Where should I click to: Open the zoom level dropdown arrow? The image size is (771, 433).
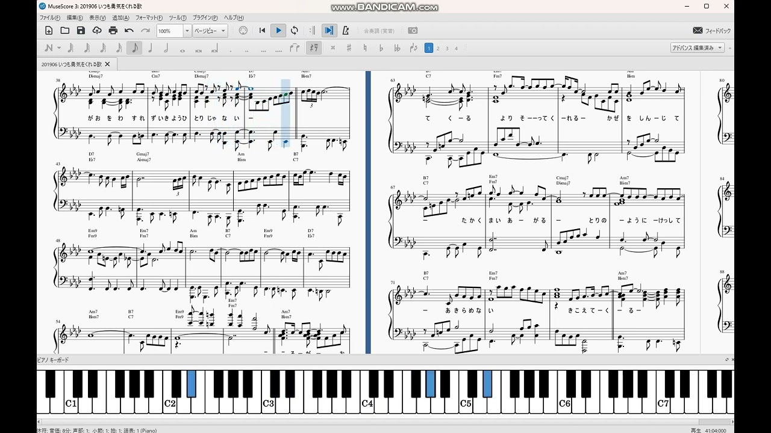click(187, 31)
